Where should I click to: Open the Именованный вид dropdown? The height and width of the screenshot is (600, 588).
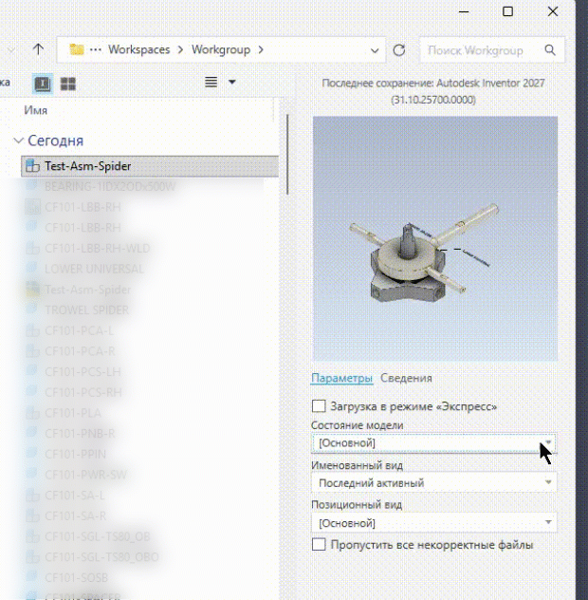pos(434,483)
